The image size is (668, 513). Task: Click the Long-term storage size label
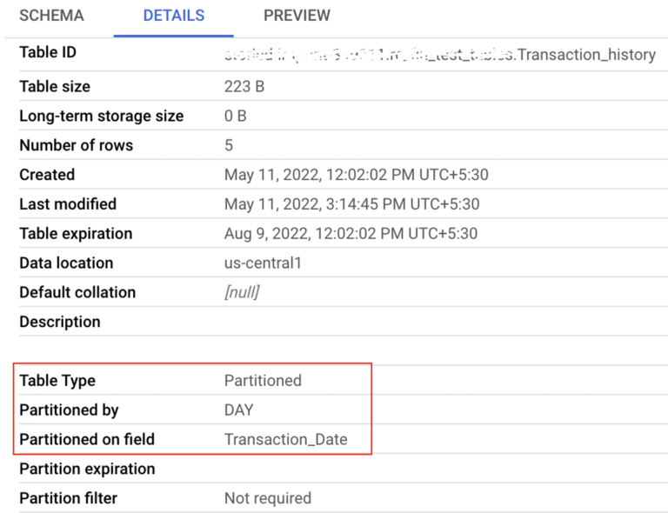click(x=102, y=116)
